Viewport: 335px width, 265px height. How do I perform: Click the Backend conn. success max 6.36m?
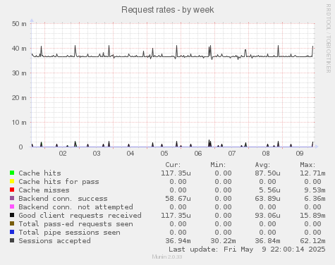click(x=315, y=199)
